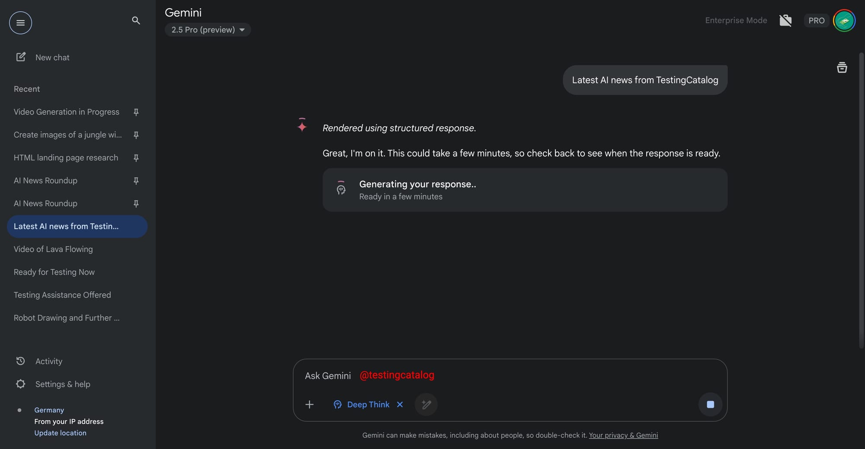Open the Your privacy & Gemini link
Image resolution: width=865 pixels, height=449 pixels.
623,435
